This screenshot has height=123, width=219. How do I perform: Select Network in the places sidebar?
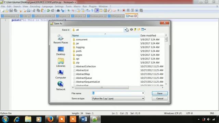tap(61, 86)
